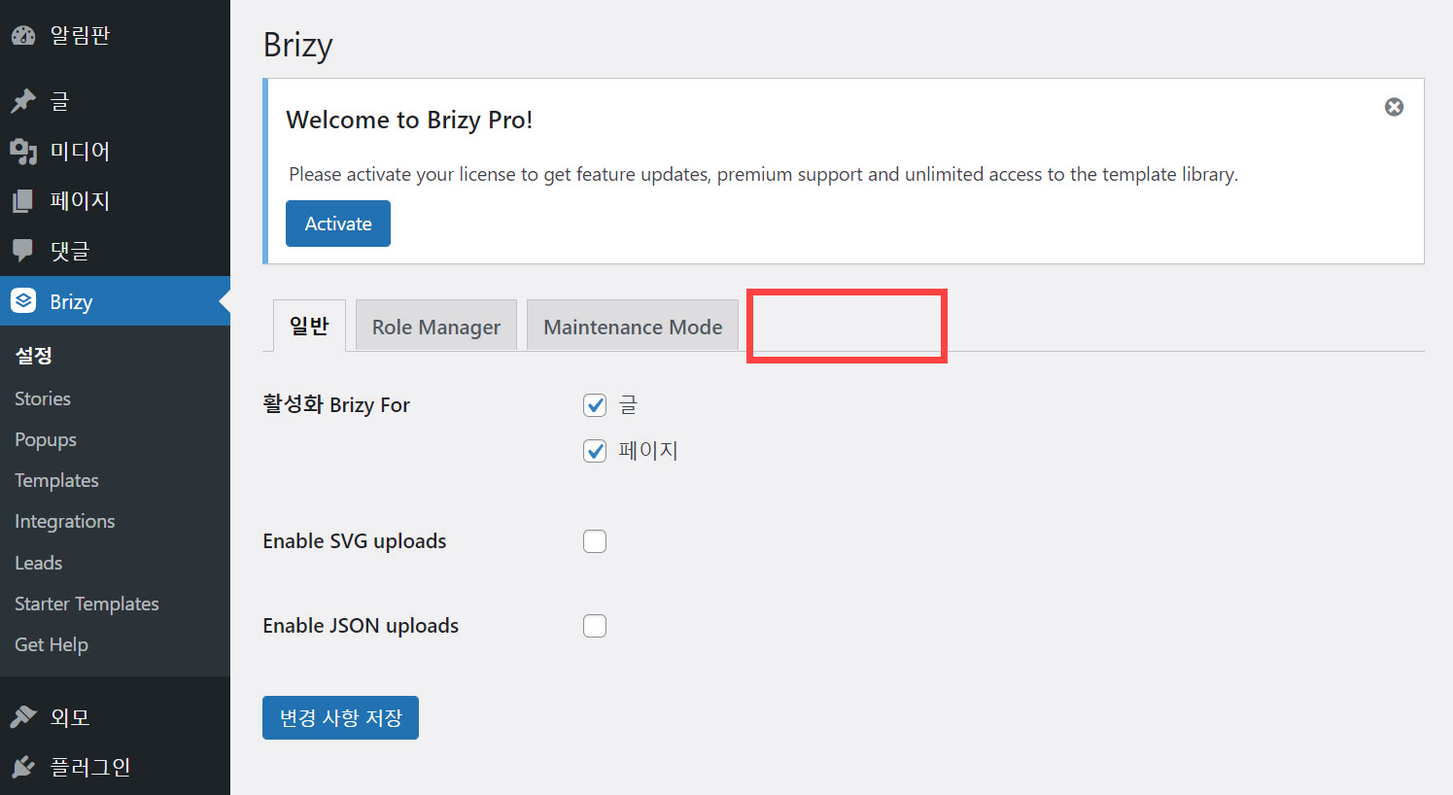
Task: Click the Brizy page title
Action: pyautogui.click(x=298, y=46)
